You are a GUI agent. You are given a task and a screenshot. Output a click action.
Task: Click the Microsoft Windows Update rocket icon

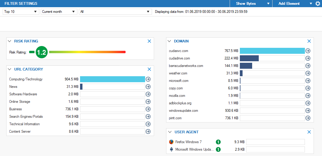171,149
